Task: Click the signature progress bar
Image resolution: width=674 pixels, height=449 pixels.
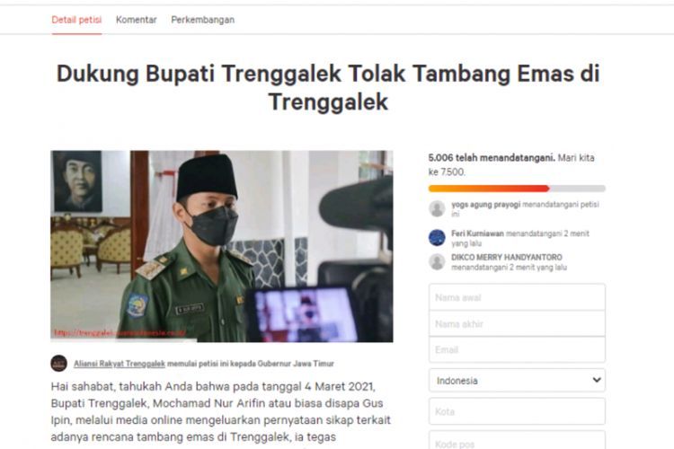Action: (x=517, y=189)
